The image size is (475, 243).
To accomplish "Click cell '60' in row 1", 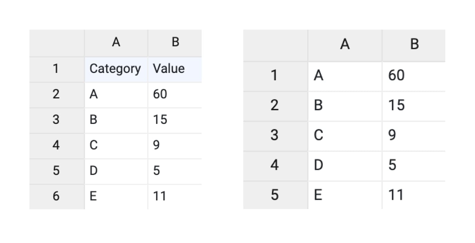I will pyautogui.click(x=413, y=75).
